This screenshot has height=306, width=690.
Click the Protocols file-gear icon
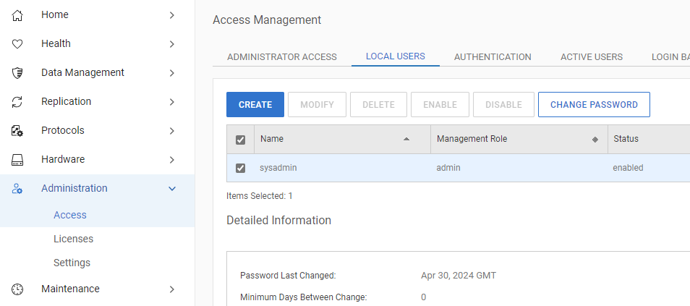coord(18,130)
